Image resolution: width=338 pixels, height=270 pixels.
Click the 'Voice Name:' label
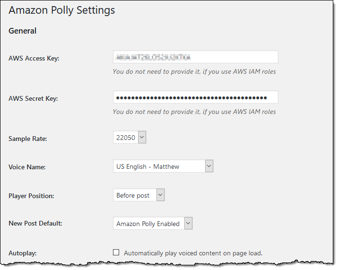[27, 167]
